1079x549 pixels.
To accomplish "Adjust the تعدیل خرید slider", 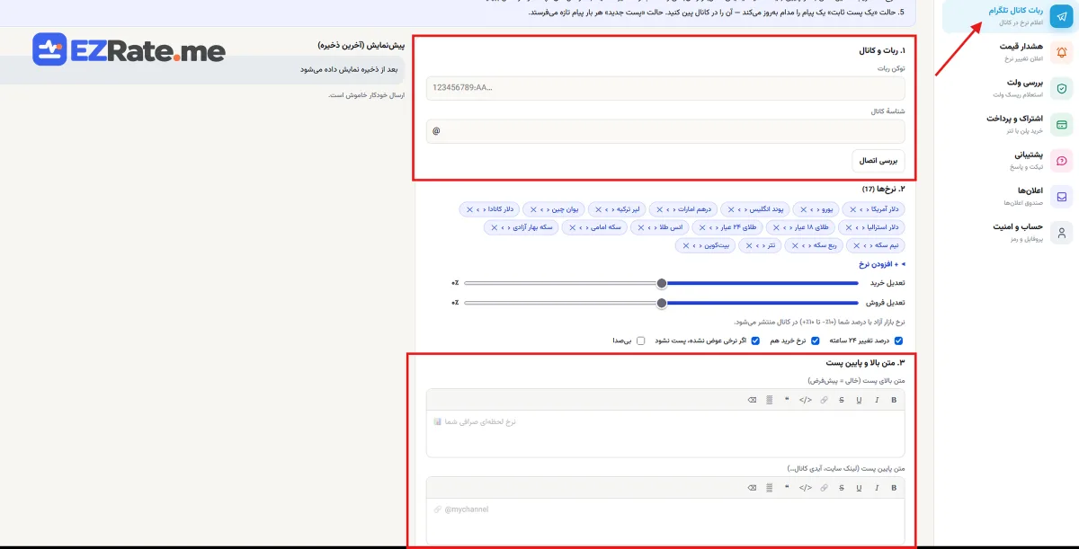I will tap(662, 283).
